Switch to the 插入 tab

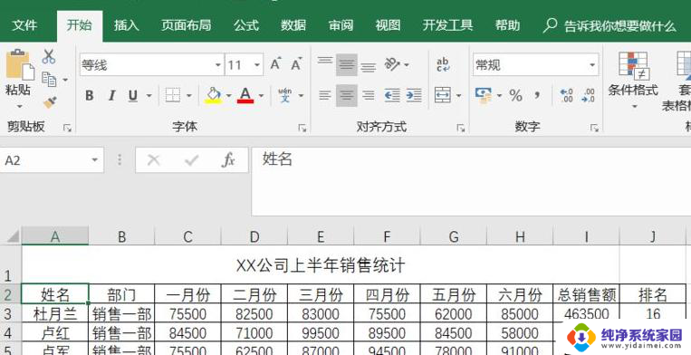click(x=127, y=25)
